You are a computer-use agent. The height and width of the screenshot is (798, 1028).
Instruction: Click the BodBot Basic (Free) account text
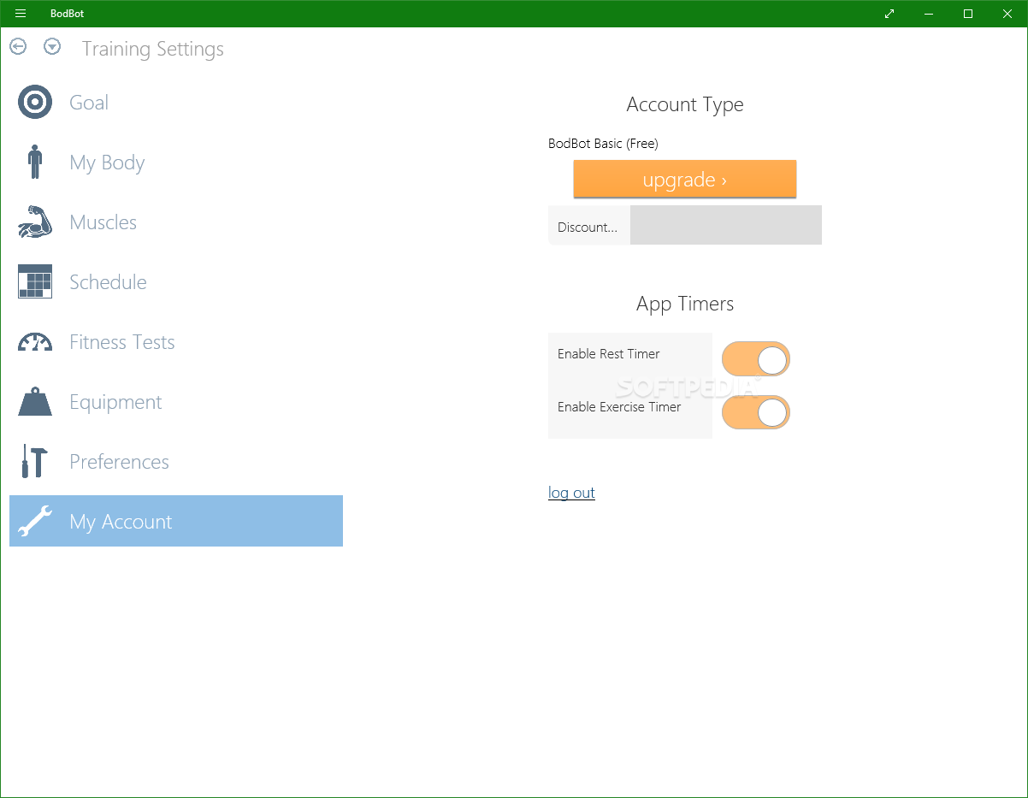(603, 144)
